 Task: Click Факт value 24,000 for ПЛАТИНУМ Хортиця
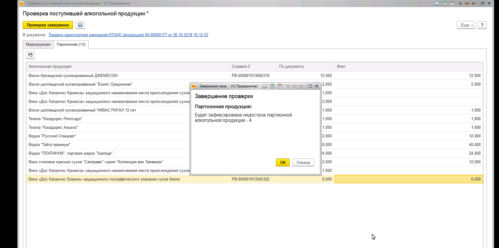tap(409, 153)
